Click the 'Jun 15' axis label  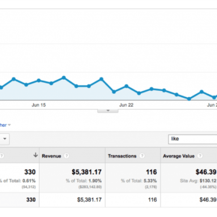coord(39,105)
